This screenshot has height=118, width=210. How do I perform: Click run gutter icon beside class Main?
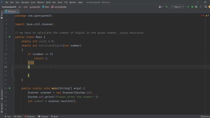pyautogui.click(x=10, y=37)
